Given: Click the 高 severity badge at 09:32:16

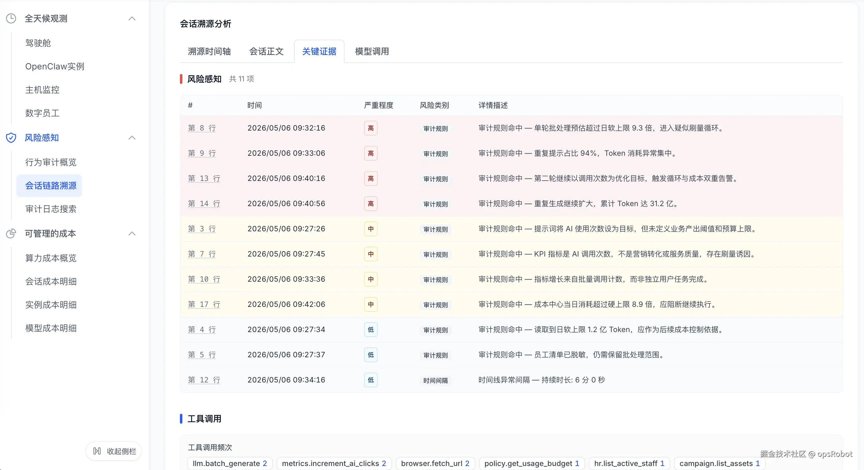Looking at the screenshot, I should point(371,128).
